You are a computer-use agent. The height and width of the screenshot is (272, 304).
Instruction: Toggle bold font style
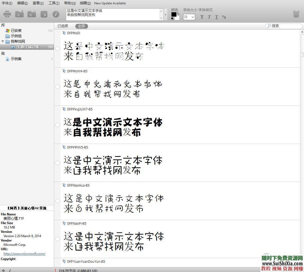pos(202,17)
